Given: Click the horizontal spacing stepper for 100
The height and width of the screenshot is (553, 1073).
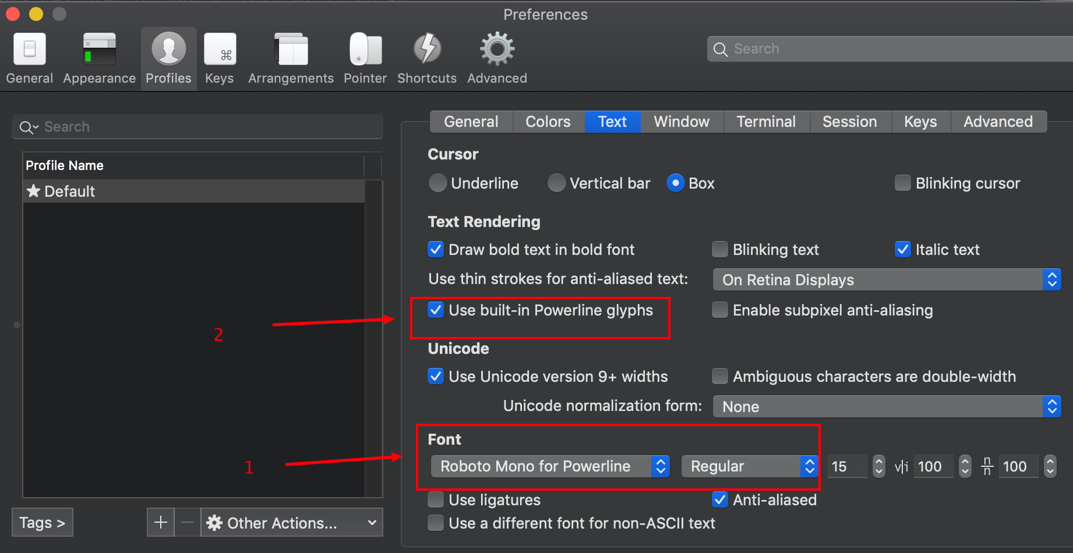Looking at the screenshot, I should pos(965,466).
